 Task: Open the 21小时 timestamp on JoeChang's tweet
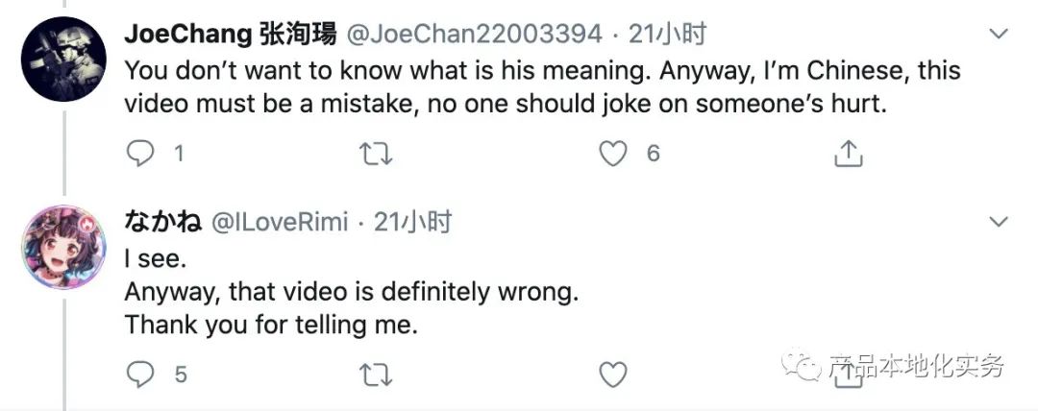coord(667,36)
